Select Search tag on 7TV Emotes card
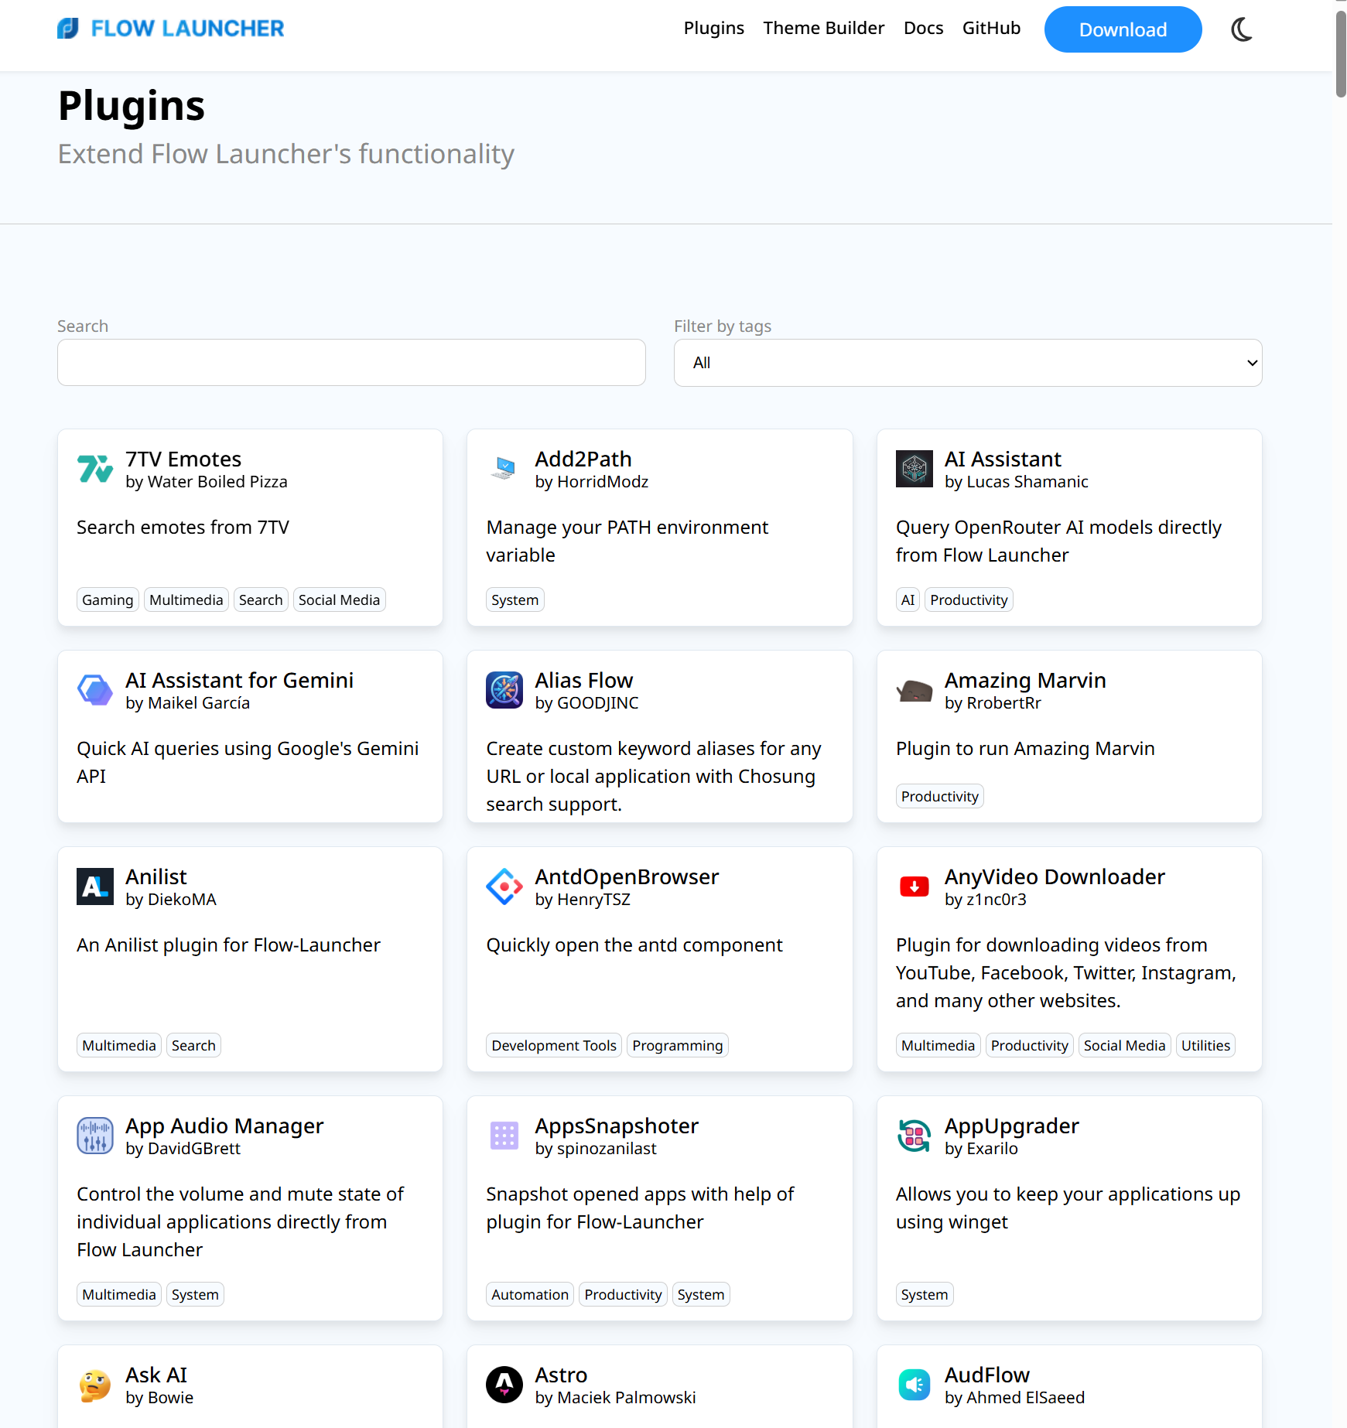The height and width of the screenshot is (1428, 1347). (x=261, y=600)
